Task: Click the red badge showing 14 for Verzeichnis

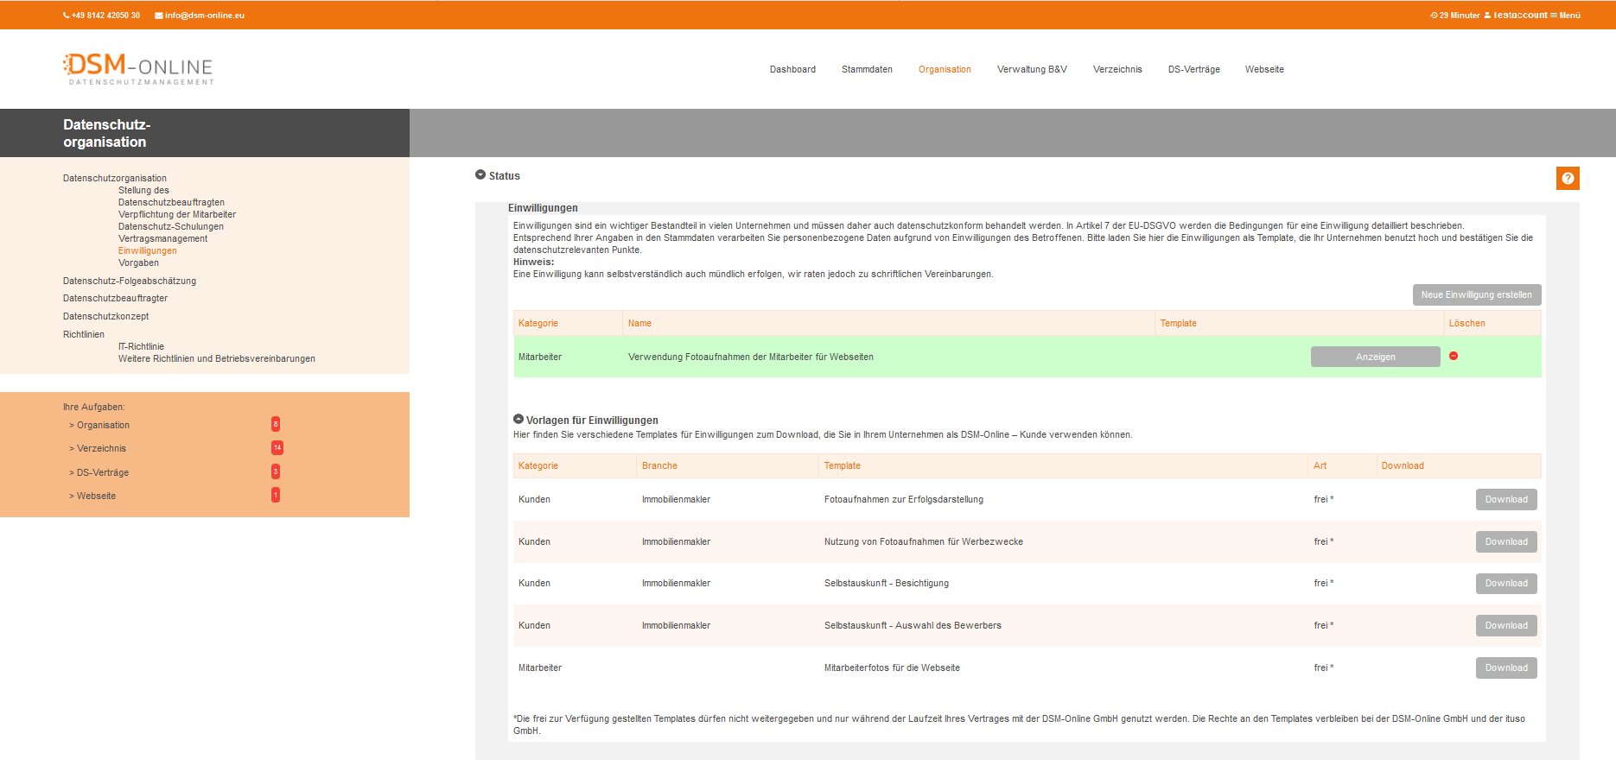Action: 277,447
